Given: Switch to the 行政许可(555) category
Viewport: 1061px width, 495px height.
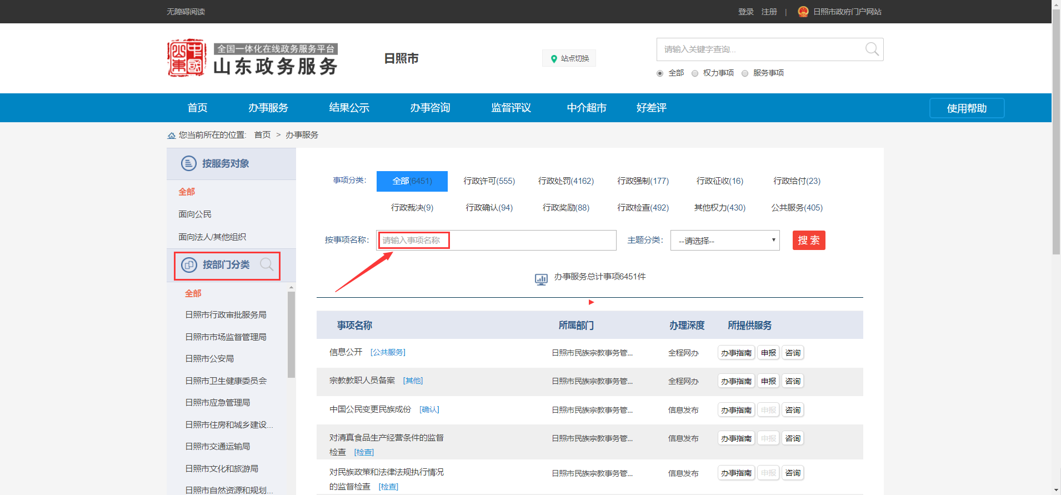Looking at the screenshot, I should click(489, 181).
